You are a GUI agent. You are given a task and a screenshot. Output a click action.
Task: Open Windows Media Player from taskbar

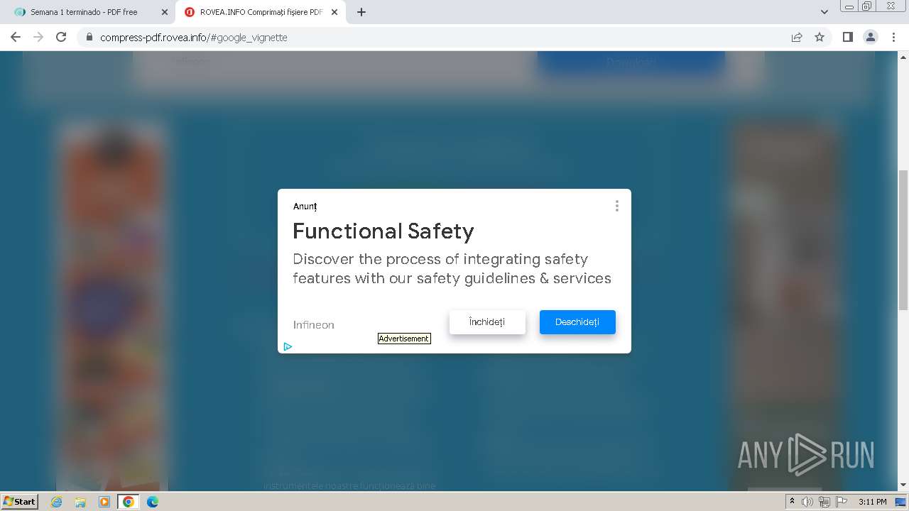104,502
